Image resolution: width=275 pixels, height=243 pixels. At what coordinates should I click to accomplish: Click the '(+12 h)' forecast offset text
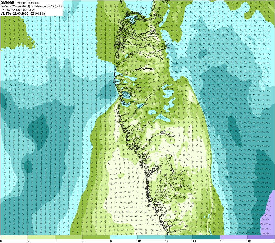coord(40,13)
